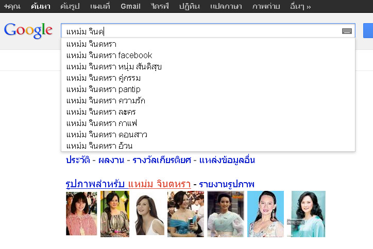Open แปลภาษา in the top bar
Image resolution: width=373 pixels, height=249 pixels.
(x=226, y=6)
